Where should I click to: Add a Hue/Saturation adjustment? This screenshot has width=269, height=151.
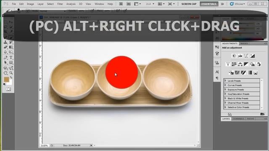click(x=234, y=64)
